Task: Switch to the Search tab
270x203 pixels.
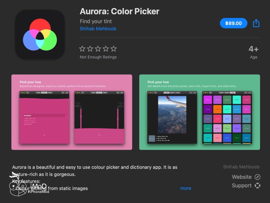Action: click(44, 93)
